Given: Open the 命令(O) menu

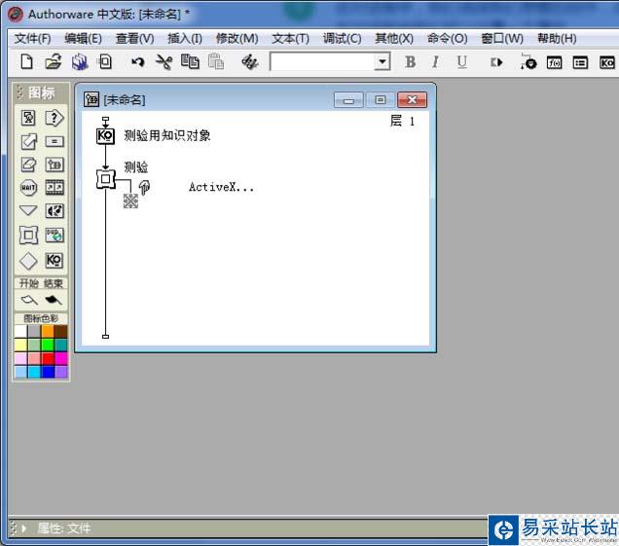Looking at the screenshot, I should [448, 39].
